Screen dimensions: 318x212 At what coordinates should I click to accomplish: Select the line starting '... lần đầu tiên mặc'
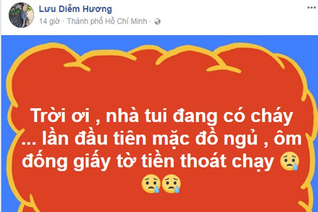(x=161, y=139)
